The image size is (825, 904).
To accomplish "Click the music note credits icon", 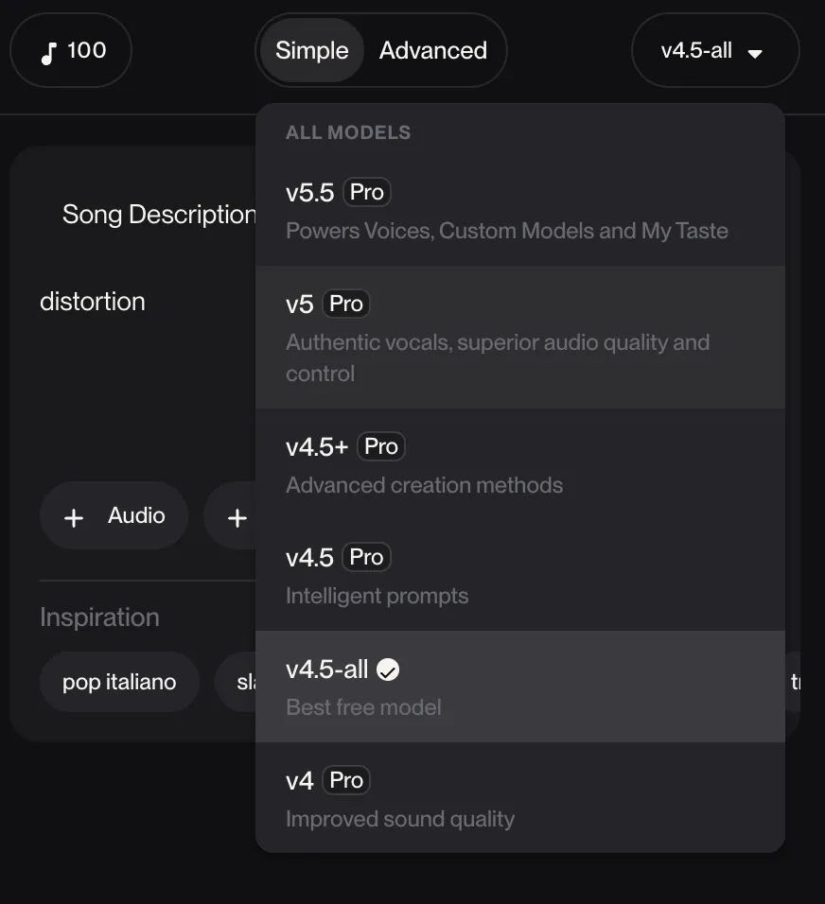I will pos(48,53).
